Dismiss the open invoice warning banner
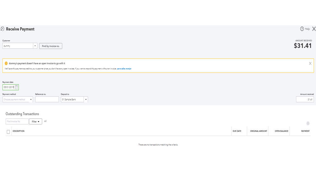The height and width of the screenshot is (177, 316). (x=310, y=63)
